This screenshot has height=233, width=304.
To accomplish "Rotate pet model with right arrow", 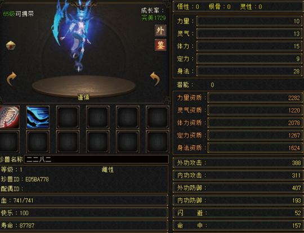I will (x=155, y=79).
